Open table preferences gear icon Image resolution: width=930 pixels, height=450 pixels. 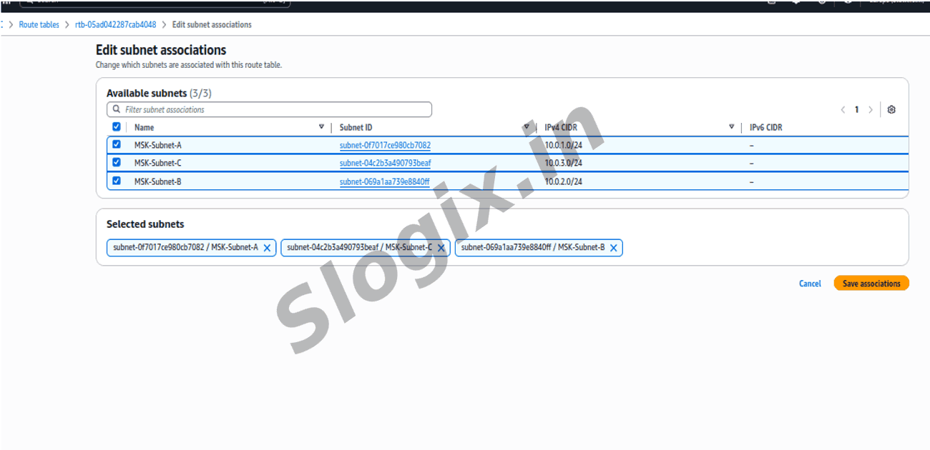tap(891, 110)
